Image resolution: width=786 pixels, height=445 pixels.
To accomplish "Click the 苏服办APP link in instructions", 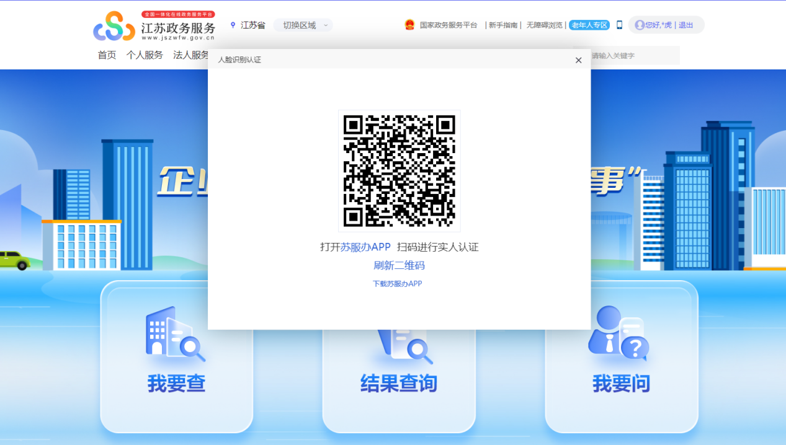I will [365, 247].
